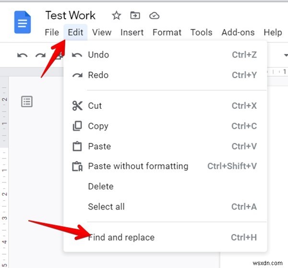Open the Help menu
This screenshot has height=268, width=288.
273,33
